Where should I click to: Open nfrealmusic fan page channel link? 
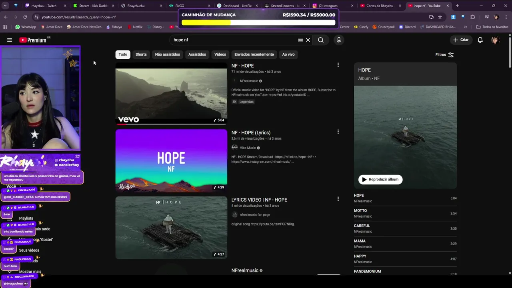(x=255, y=215)
